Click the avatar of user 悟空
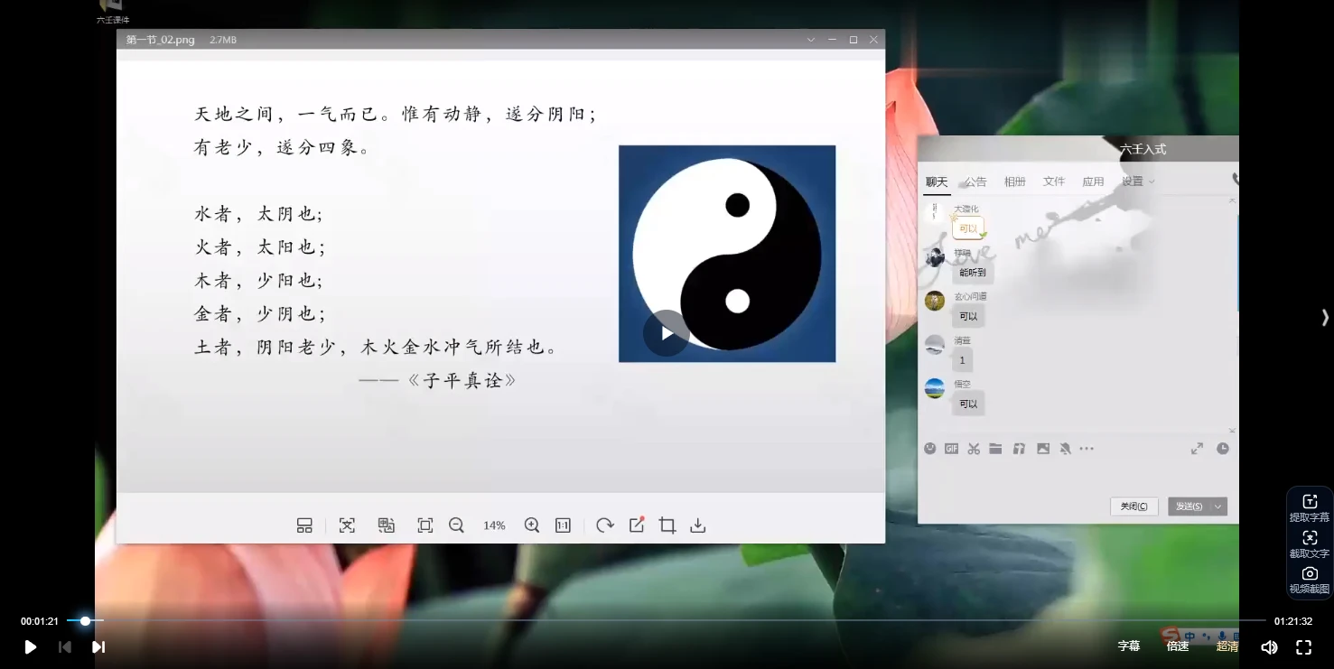Image resolution: width=1334 pixels, height=669 pixels. tap(935, 389)
